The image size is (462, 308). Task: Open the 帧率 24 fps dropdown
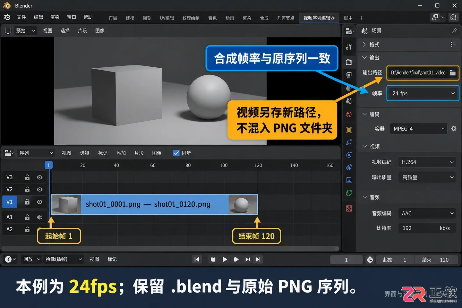coord(423,93)
